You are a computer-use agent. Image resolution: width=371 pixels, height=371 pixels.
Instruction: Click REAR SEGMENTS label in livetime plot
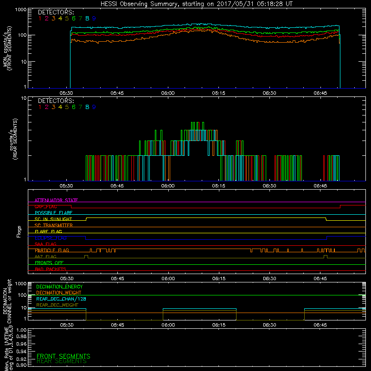pyautogui.click(x=62, y=361)
